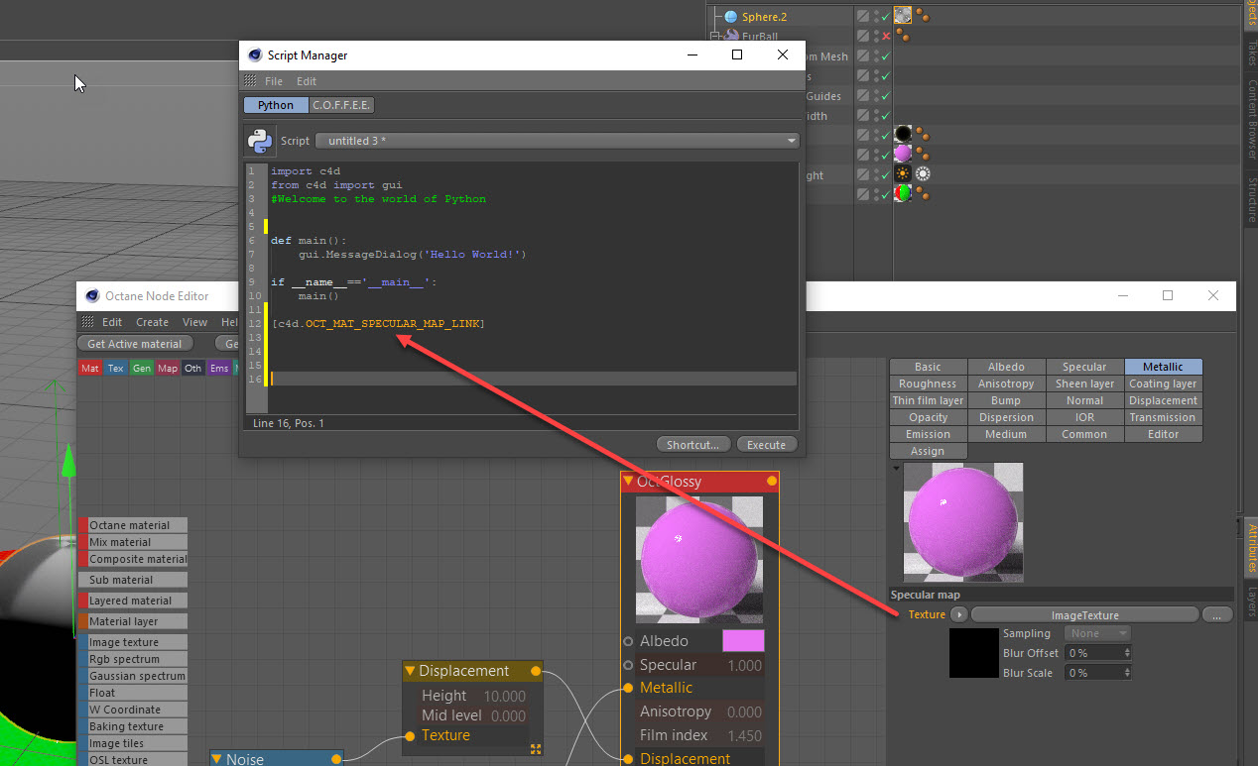The height and width of the screenshot is (766, 1258).
Task: Click the Octane Node Editor title bar logo
Action: click(x=92, y=295)
